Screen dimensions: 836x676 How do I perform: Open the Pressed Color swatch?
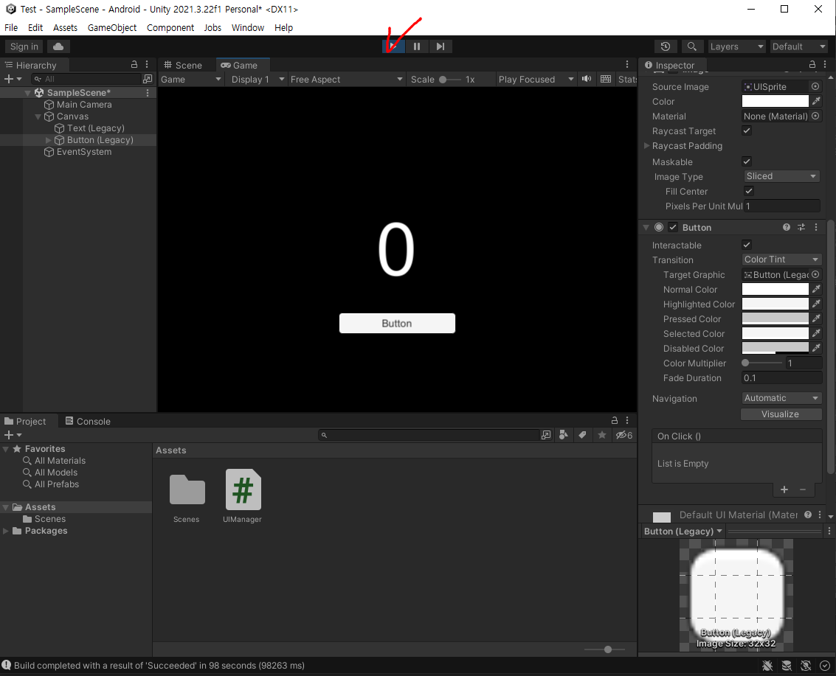(x=775, y=318)
